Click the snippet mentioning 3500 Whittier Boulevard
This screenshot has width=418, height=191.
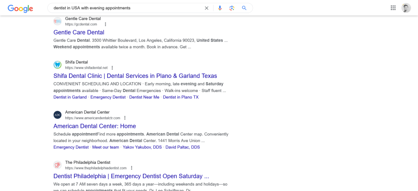[x=140, y=44]
